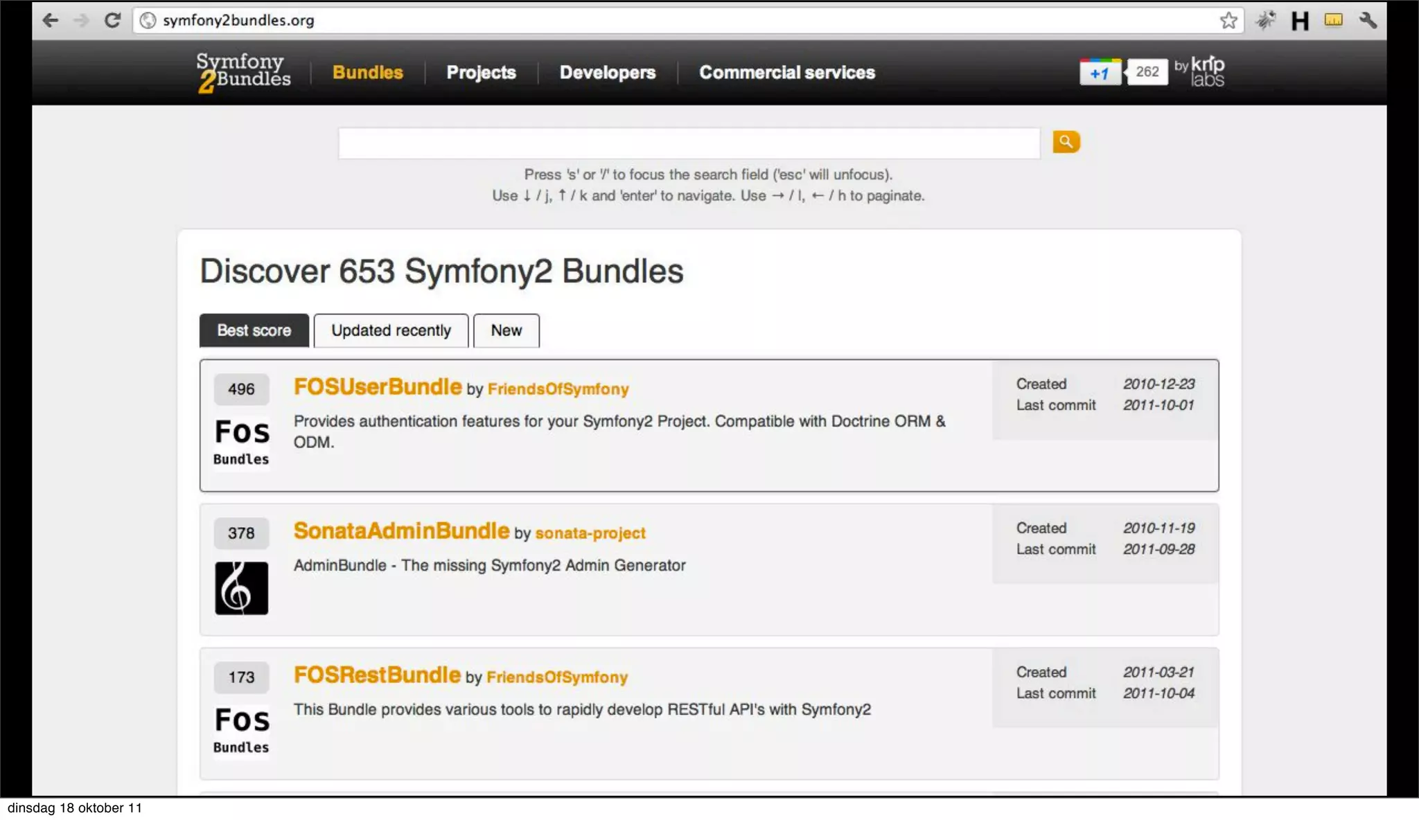Click the FOS Bundles logo of FOSUserBundle

tap(241, 440)
